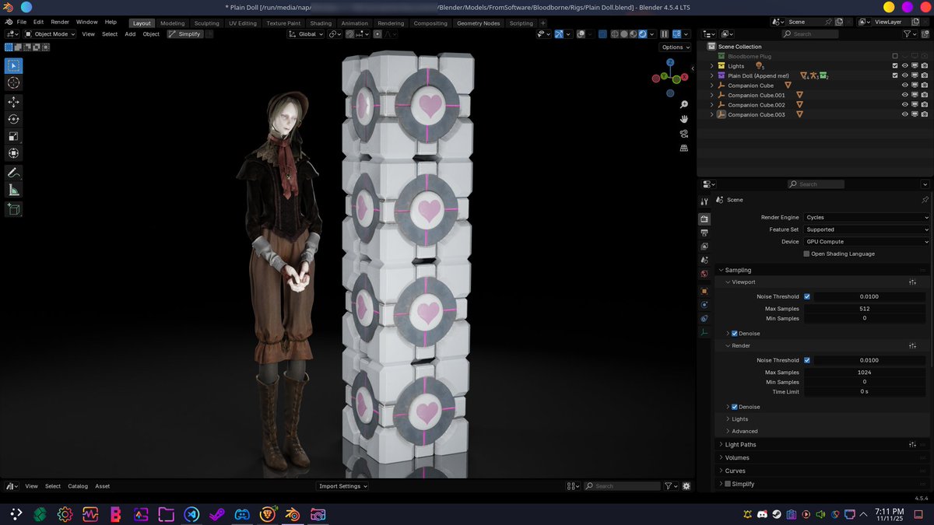Expand the Lights collection in outliner
Screen dimensions: 934x525
click(711, 66)
